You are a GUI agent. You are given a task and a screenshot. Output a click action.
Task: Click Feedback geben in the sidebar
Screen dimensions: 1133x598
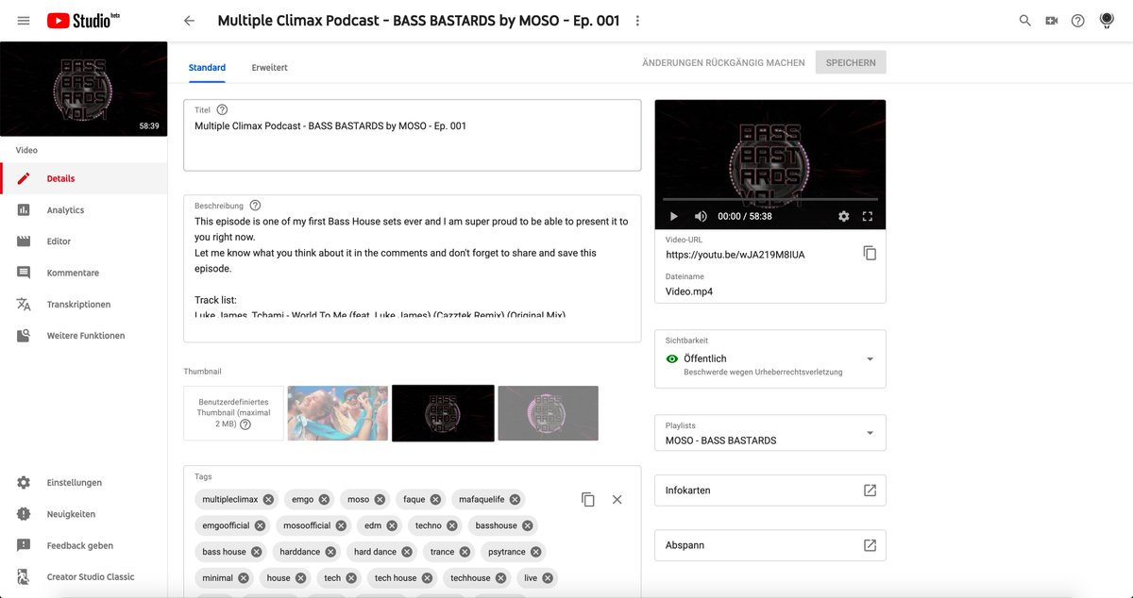pyautogui.click(x=84, y=545)
